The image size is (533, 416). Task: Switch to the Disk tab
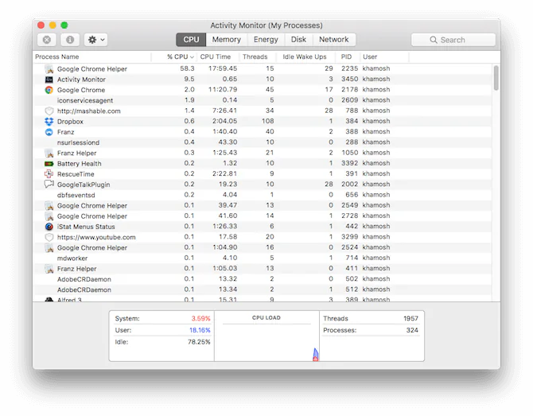coord(298,40)
